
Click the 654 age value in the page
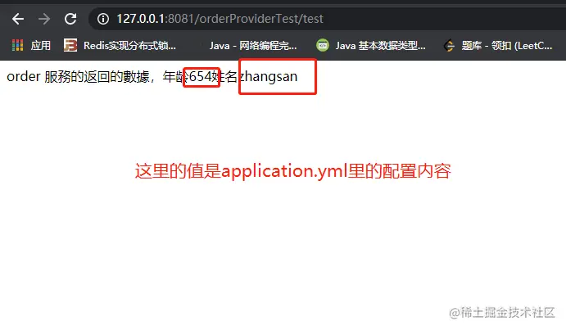[x=201, y=76]
